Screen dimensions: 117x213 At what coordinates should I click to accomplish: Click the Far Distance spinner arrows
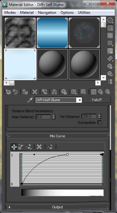point(99,117)
